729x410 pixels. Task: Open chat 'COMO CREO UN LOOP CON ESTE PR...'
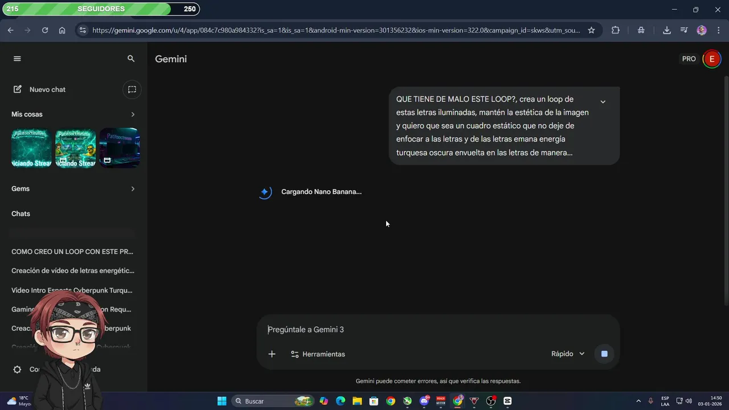72,251
